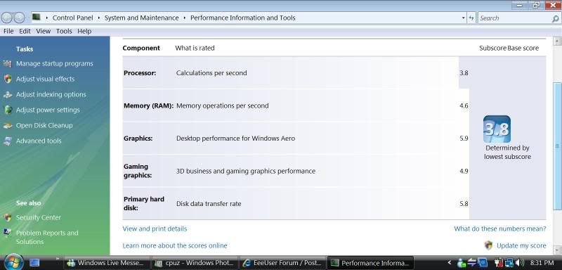Viewport: 562px width, 270px height.
Task: Click System and Maintenance breadcrumb segment
Action: pyautogui.click(x=141, y=18)
